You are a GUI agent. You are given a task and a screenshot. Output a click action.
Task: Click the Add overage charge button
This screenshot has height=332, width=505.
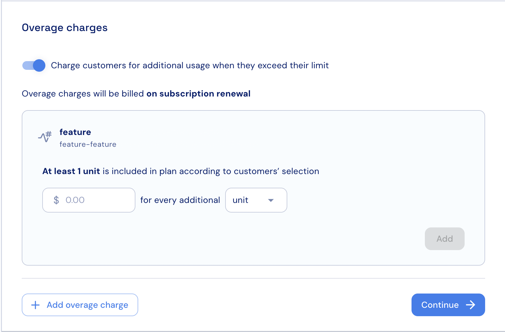[x=80, y=305]
